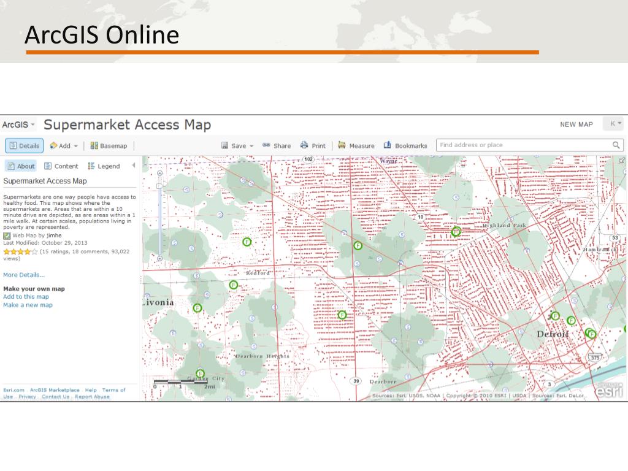Image resolution: width=628 pixels, height=471 pixels.
Task: Click the Make your own map heading
Action: click(x=34, y=289)
